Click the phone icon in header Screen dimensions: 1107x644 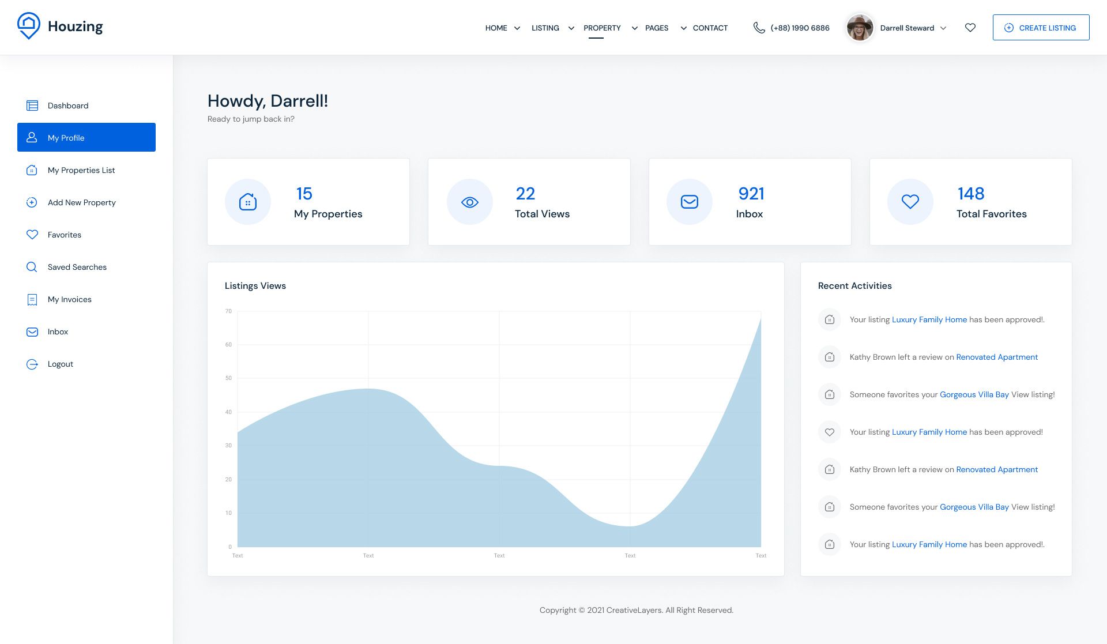pyautogui.click(x=759, y=28)
